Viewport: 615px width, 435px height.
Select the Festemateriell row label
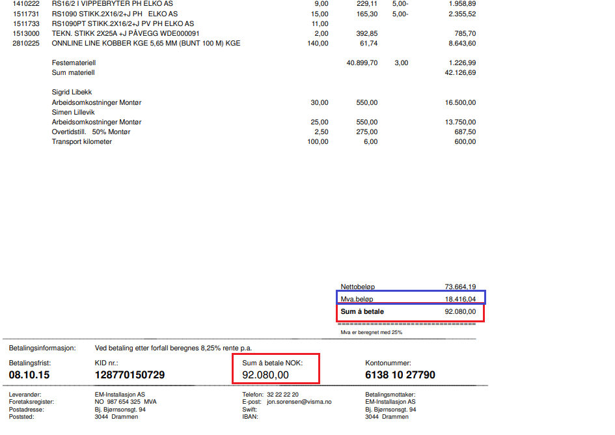[74, 63]
